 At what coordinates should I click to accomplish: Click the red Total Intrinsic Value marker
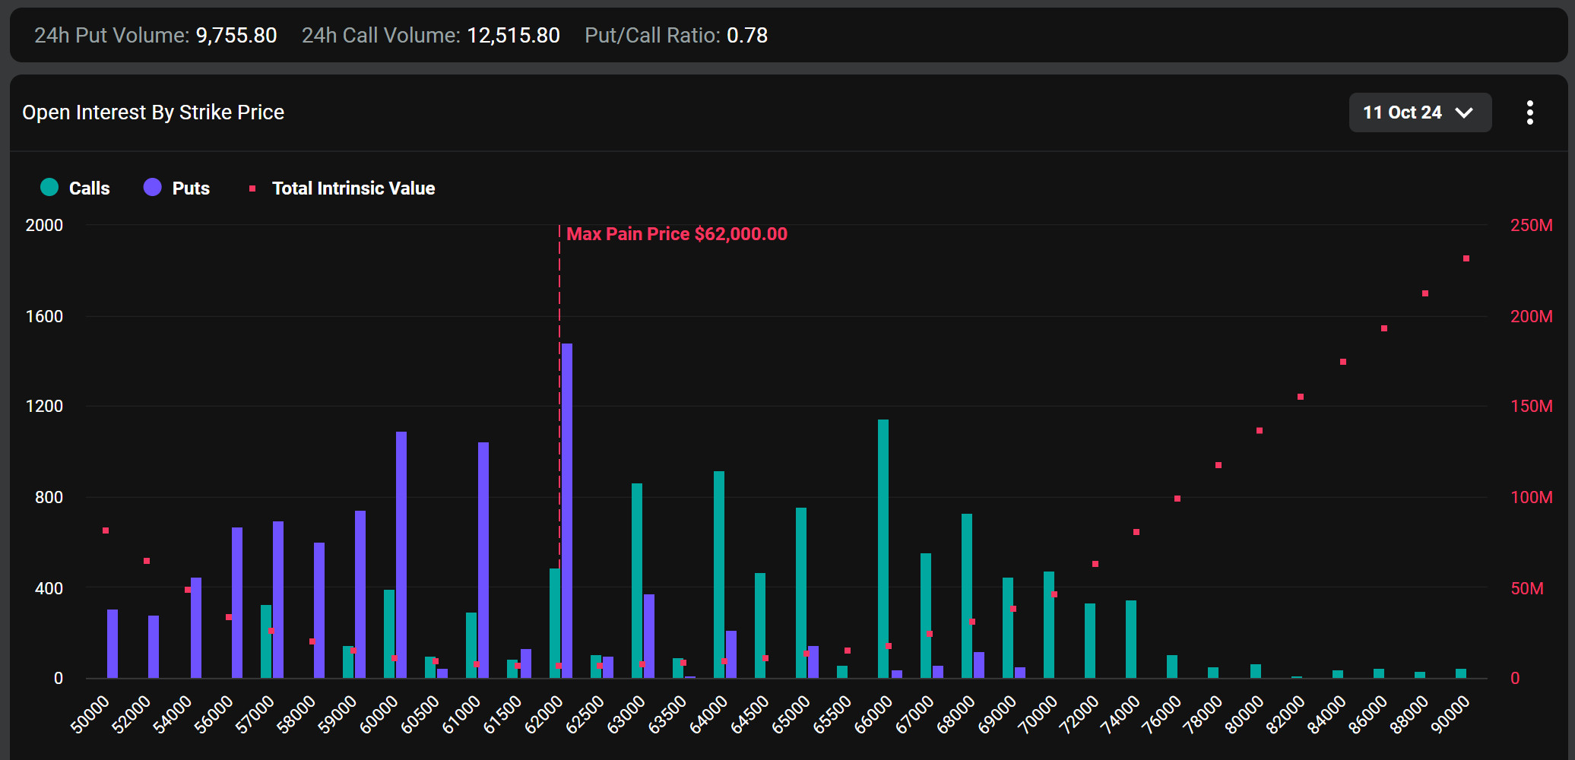pos(252,188)
